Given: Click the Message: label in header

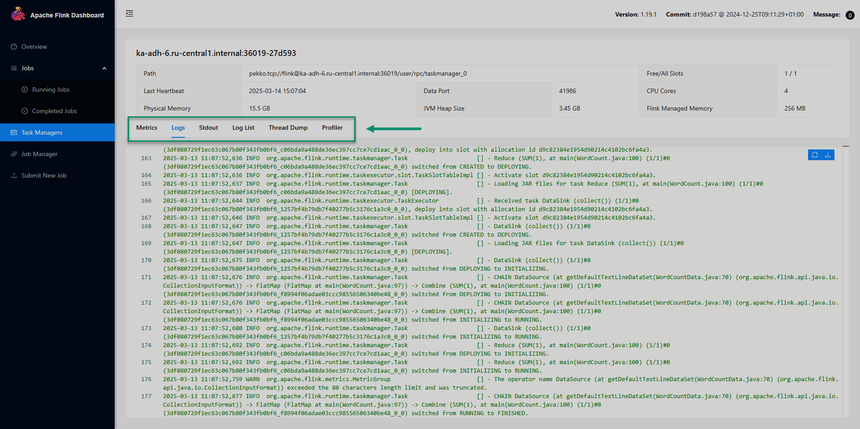Looking at the screenshot, I should click(826, 14).
